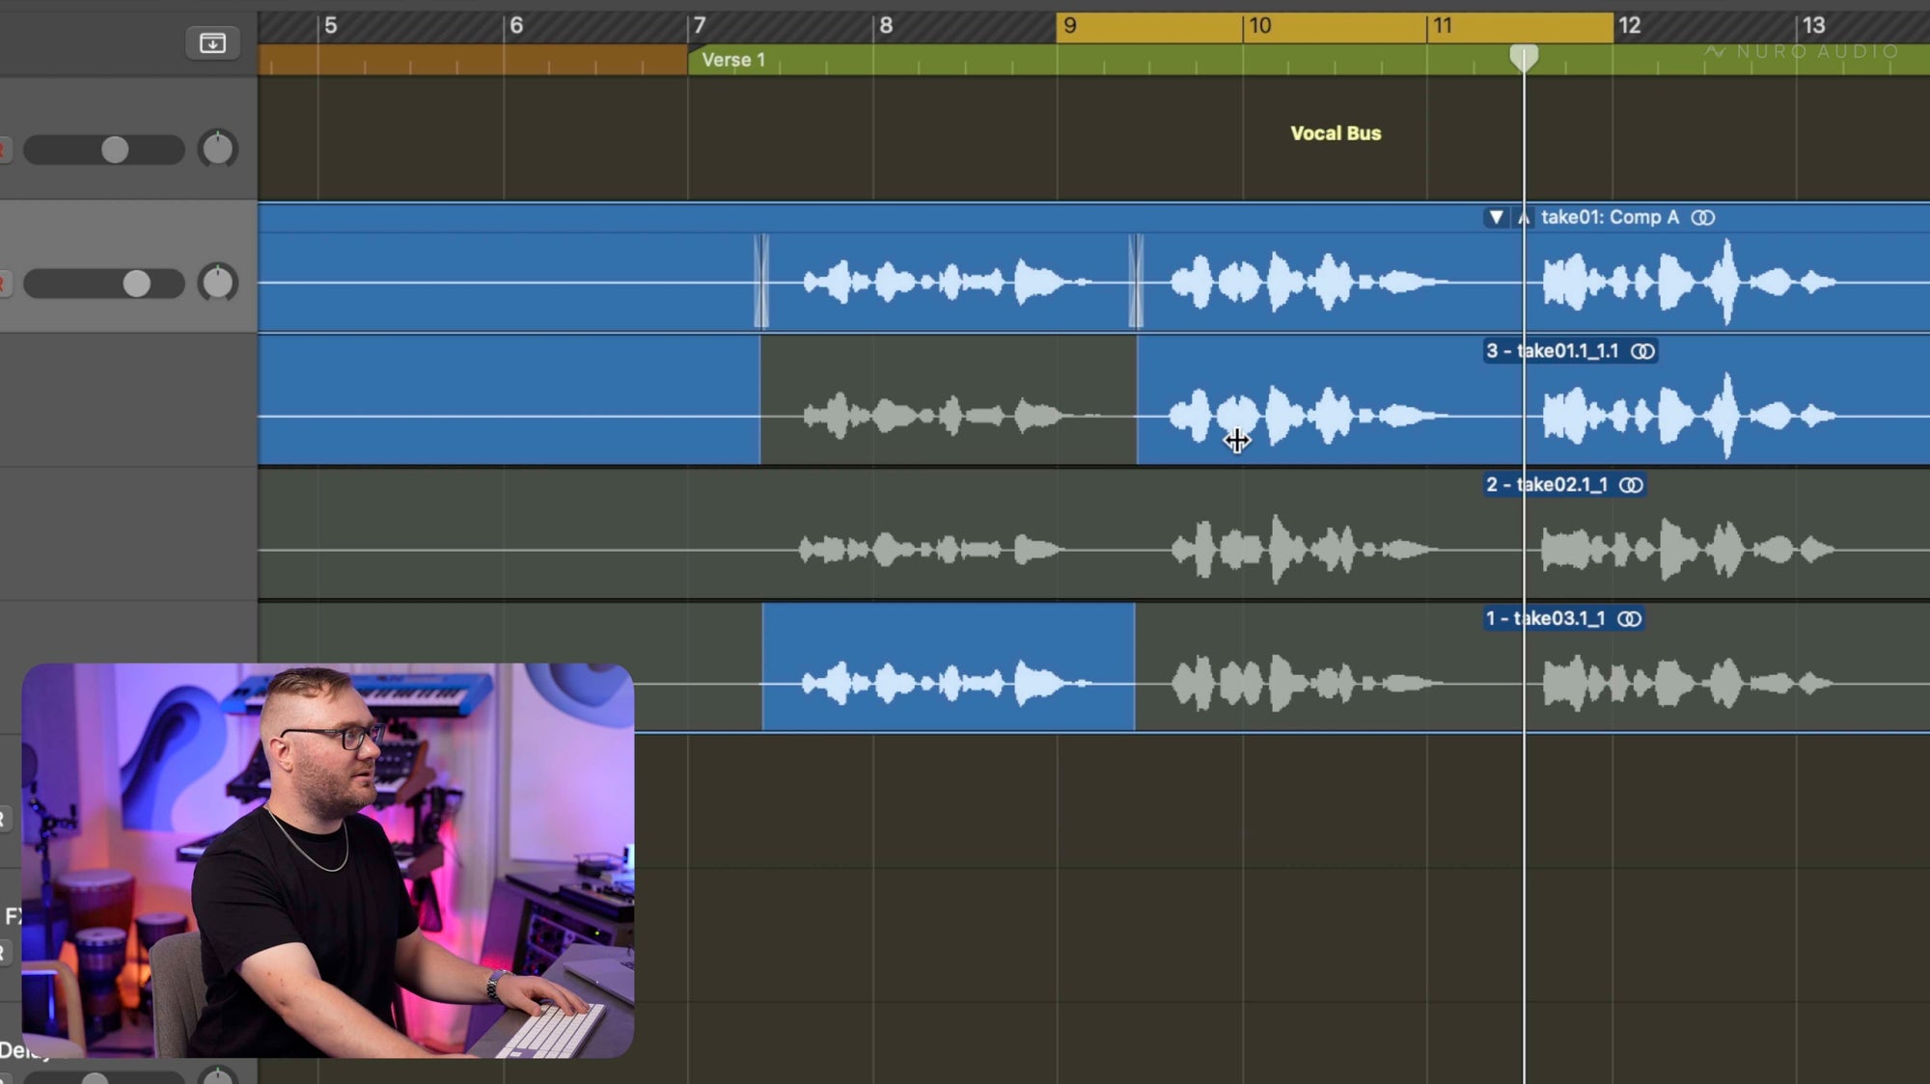This screenshot has height=1084, width=1930.
Task: Click the stereo icon on take01.1_1.1 lane label
Action: point(1643,352)
